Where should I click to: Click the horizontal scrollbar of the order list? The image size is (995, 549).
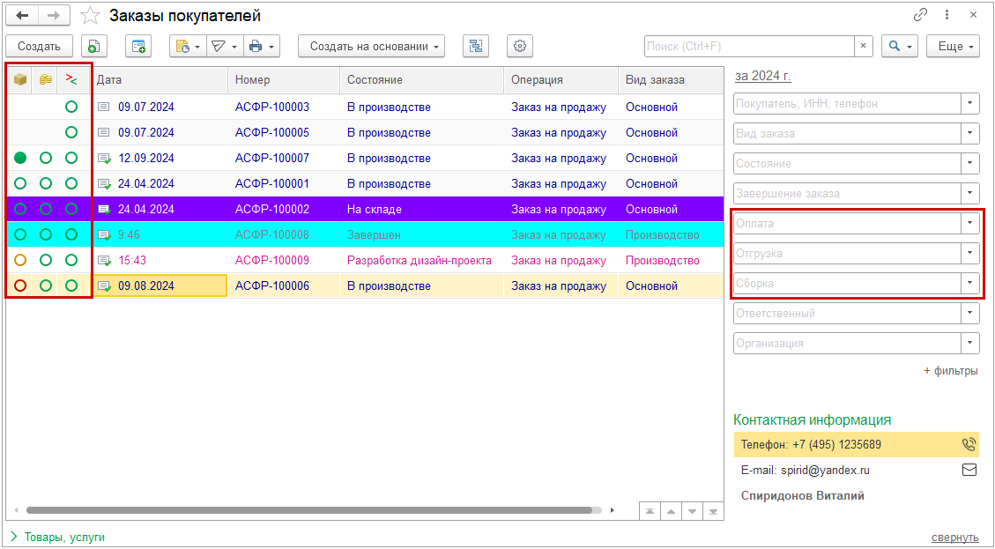point(311,509)
